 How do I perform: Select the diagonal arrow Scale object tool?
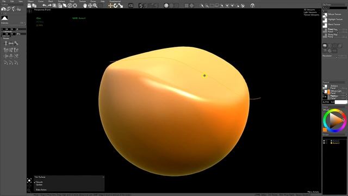[x=121, y=6]
